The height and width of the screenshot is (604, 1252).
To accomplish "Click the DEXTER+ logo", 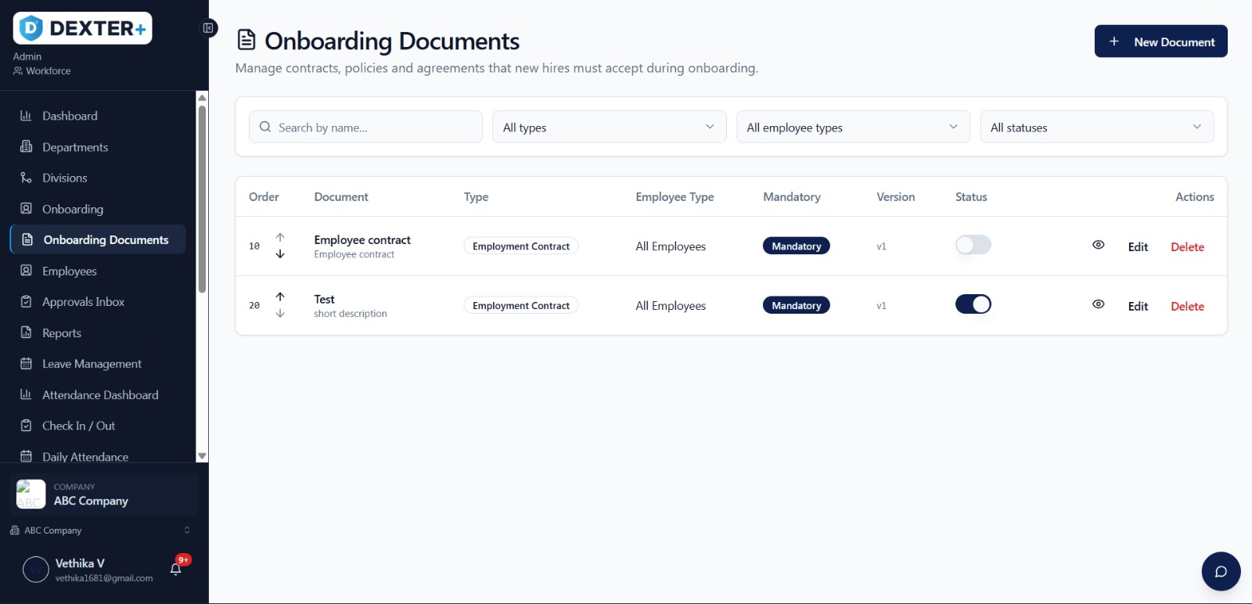I will pyautogui.click(x=82, y=28).
